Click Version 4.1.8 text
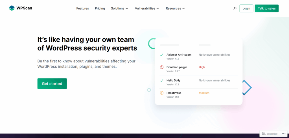Image resolution: width=289 pixels, height=138 pixels. [x=173, y=59]
